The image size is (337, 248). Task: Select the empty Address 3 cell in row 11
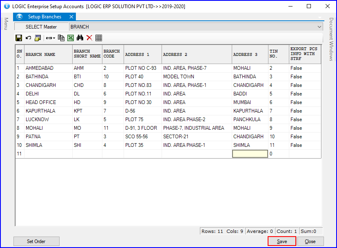coord(250,154)
